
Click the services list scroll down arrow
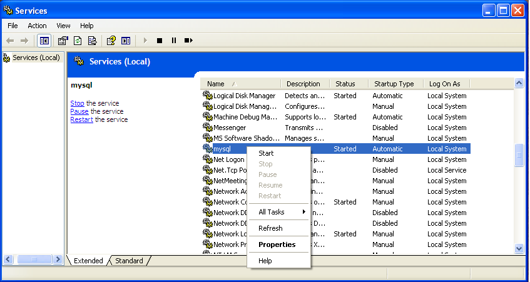pyautogui.click(x=519, y=248)
